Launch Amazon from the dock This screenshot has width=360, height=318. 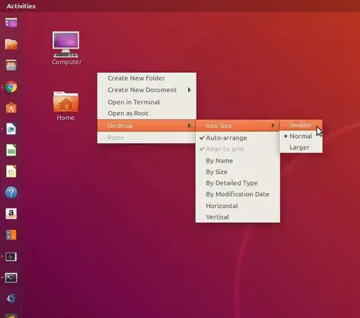[x=11, y=213]
